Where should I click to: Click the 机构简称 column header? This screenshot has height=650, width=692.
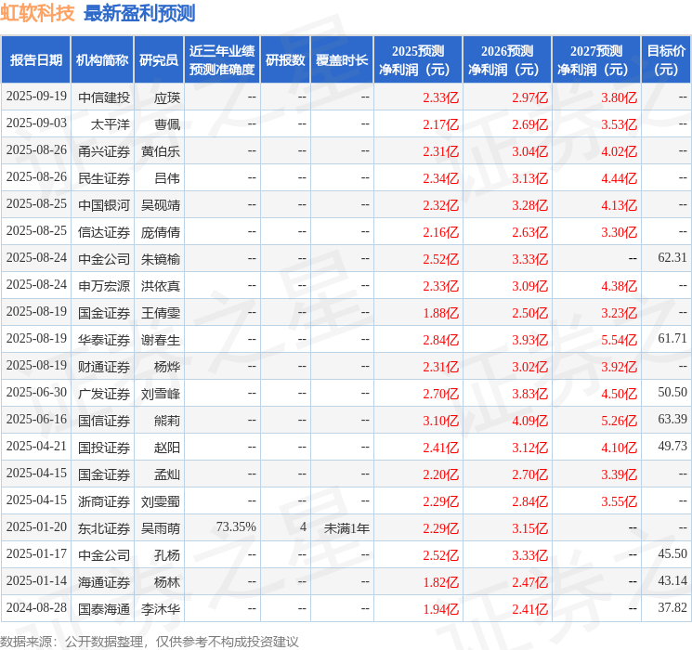pyautogui.click(x=102, y=60)
